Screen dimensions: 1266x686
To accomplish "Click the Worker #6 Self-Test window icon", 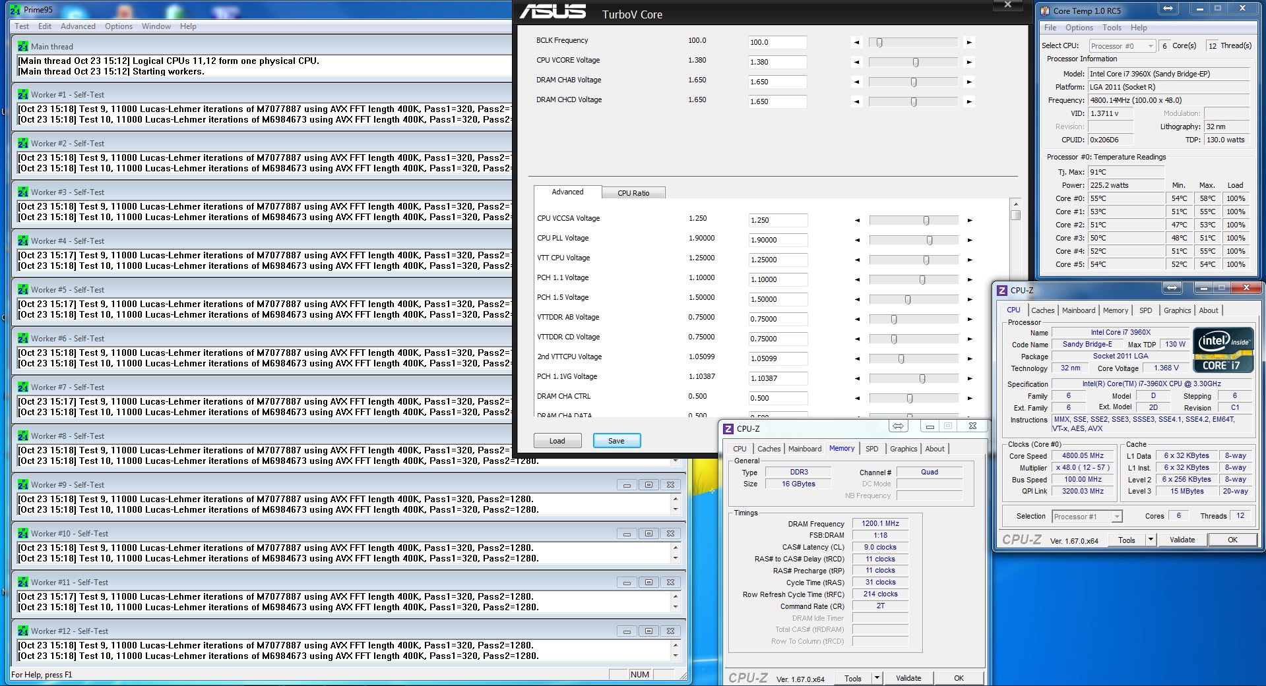I will click(x=23, y=338).
